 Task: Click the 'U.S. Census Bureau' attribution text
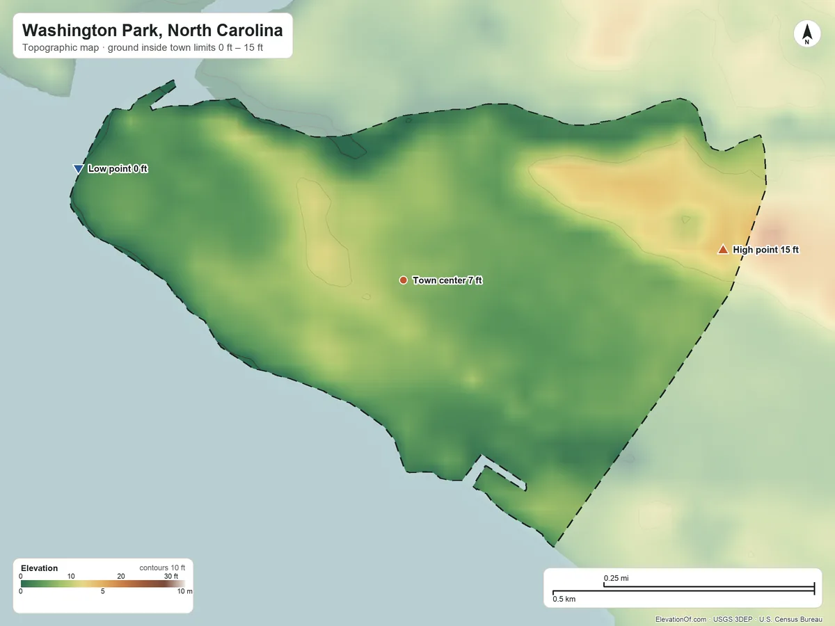click(792, 619)
